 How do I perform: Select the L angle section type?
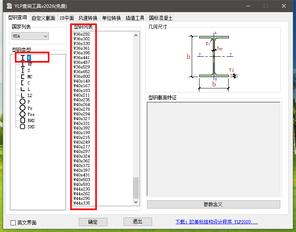[29, 89]
